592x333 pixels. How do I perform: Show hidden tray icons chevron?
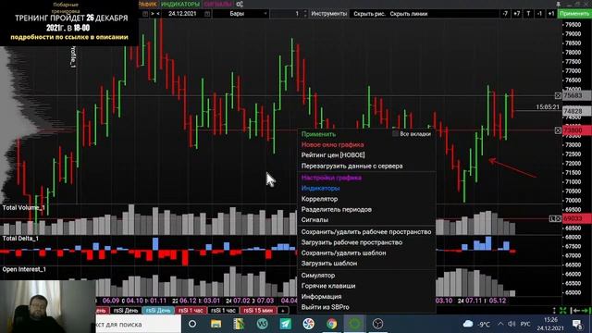pos(500,324)
